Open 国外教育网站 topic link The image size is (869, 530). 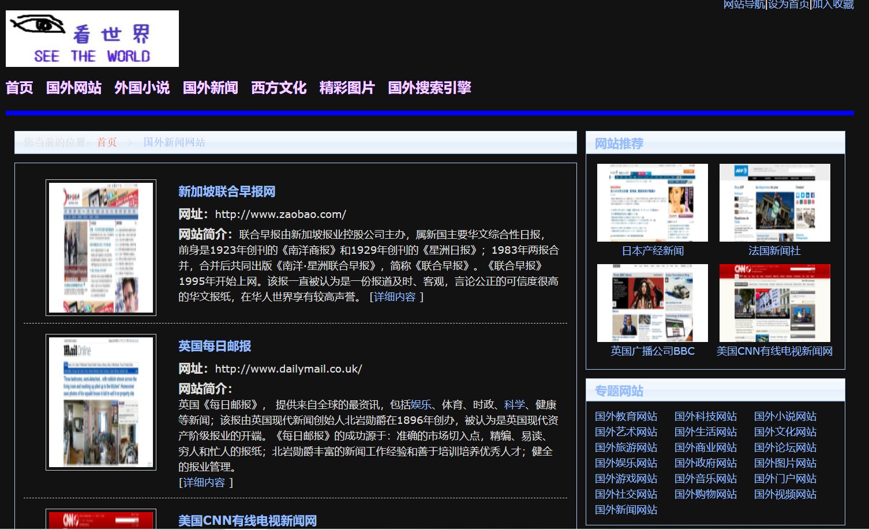click(626, 416)
